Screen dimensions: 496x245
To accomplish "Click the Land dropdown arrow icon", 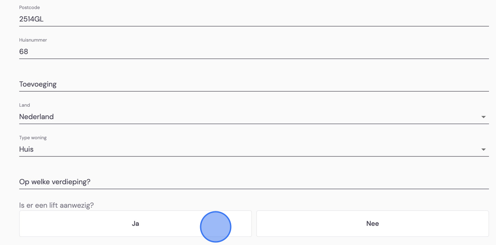I will (483, 117).
